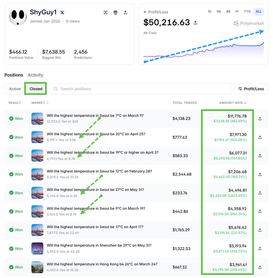
Task: Open Seoul 9°C on March 19 market
Action: [x=96, y=208]
